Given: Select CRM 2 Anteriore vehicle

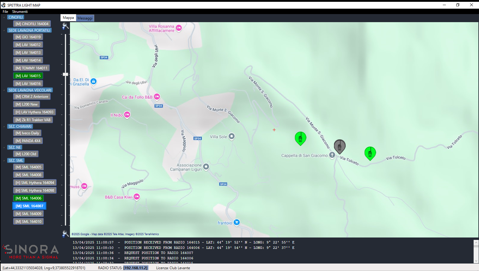Looking at the screenshot, I should pos(32,97).
